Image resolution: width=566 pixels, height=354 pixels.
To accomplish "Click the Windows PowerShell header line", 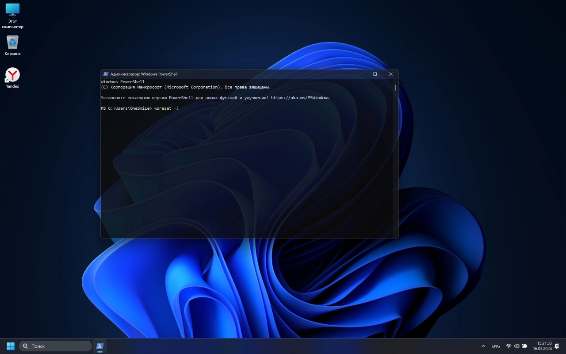I will pos(122,82).
